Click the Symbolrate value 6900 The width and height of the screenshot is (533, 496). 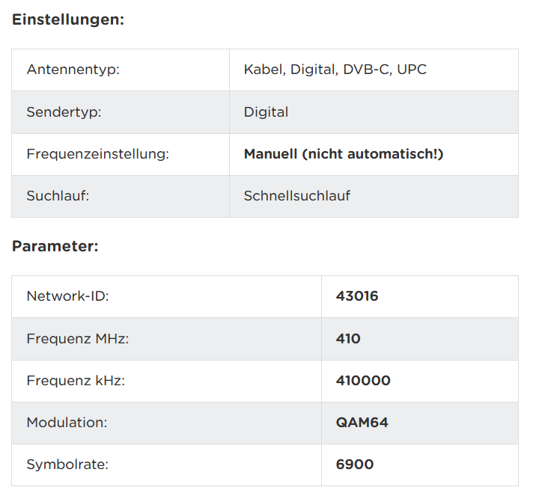tap(355, 465)
